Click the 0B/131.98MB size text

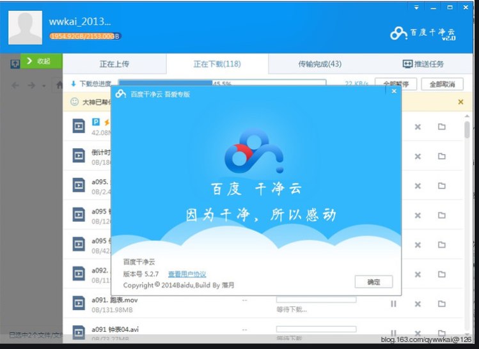pos(112,310)
